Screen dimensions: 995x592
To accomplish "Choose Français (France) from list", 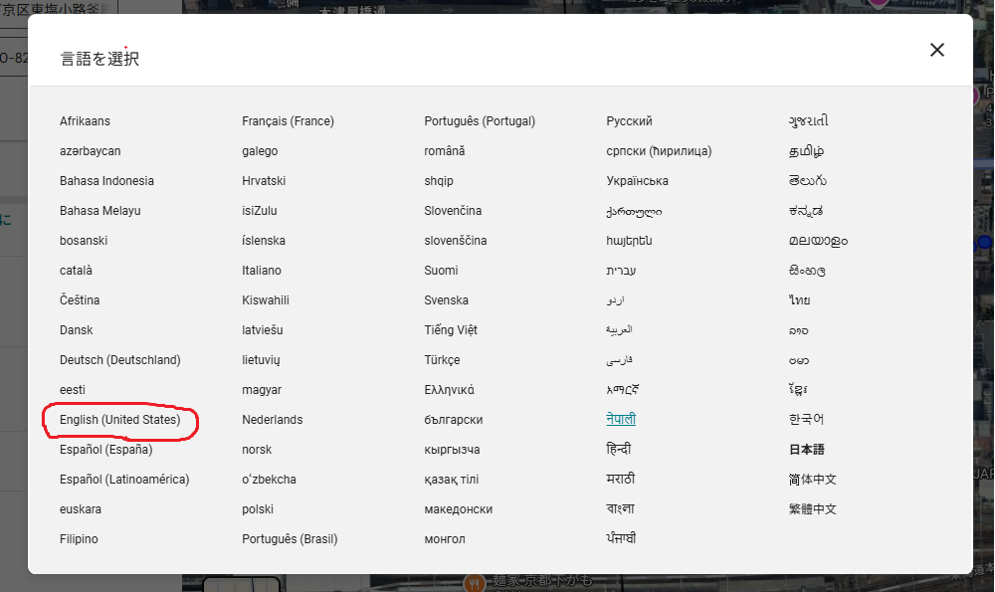I will 288,121.
